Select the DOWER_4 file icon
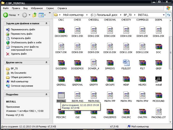Screen dimensions: 173x130 (94, 63)
